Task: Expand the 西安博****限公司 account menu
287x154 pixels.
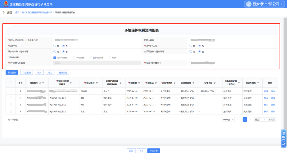Action: click(x=264, y=4)
